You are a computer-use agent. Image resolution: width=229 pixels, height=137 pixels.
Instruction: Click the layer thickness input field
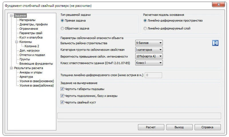click(x=154, y=75)
